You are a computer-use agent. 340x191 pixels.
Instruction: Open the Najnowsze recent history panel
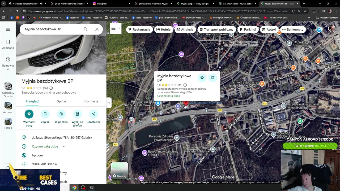pos(8,64)
